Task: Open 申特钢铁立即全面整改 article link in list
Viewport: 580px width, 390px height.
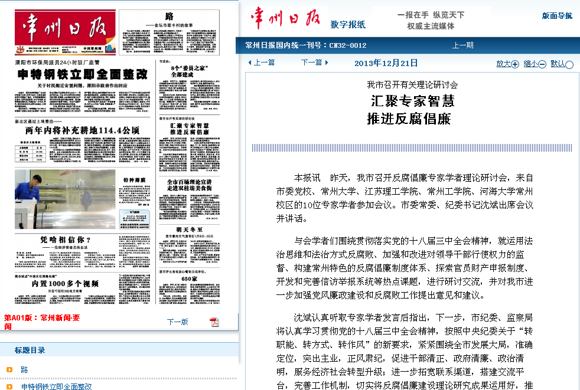Action: tap(57, 386)
